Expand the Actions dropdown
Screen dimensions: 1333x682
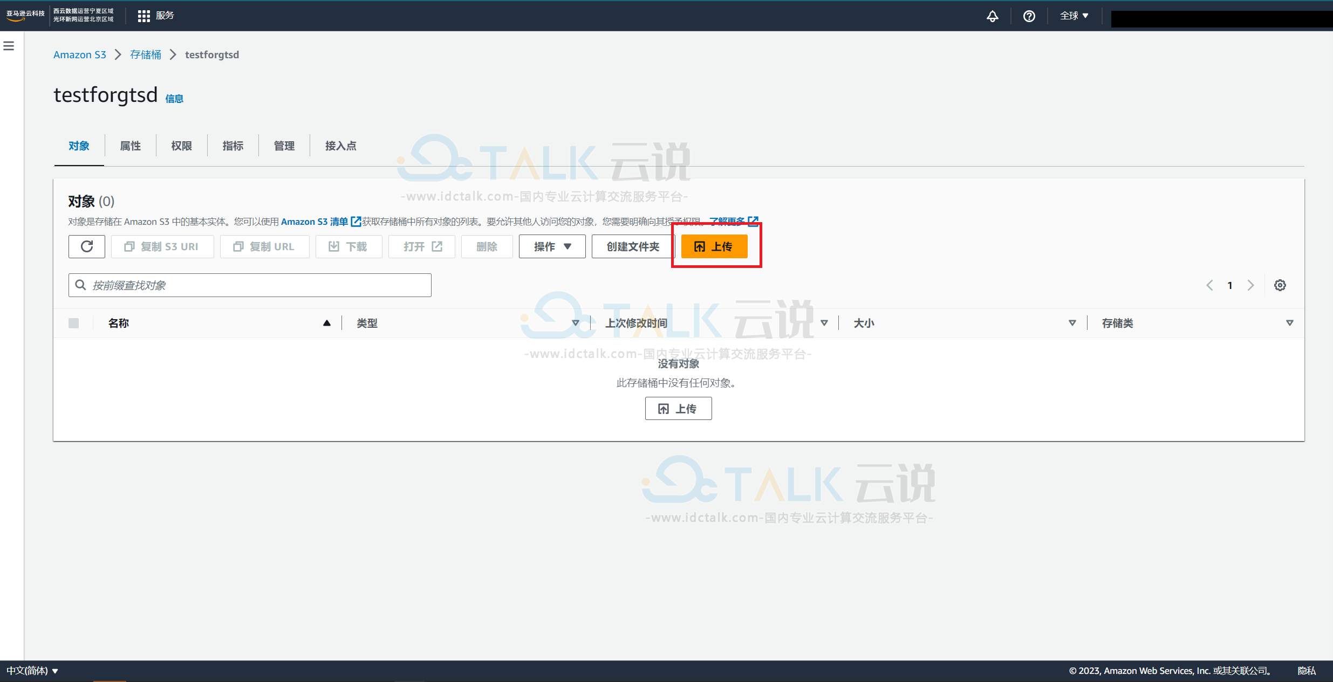click(x=552, y=246)
